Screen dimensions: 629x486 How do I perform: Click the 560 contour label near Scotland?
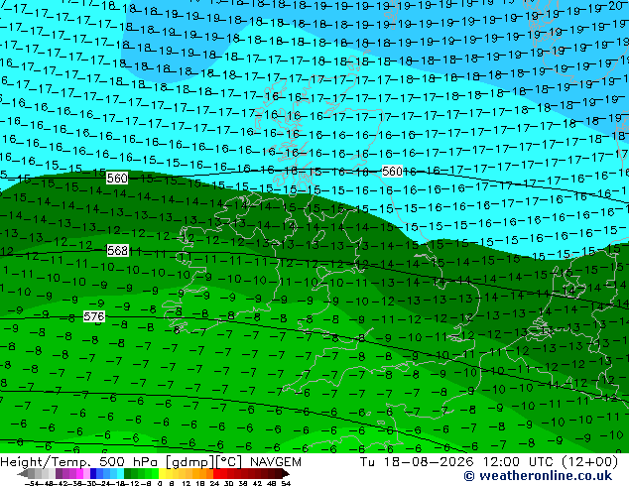(x=392, y=172)
